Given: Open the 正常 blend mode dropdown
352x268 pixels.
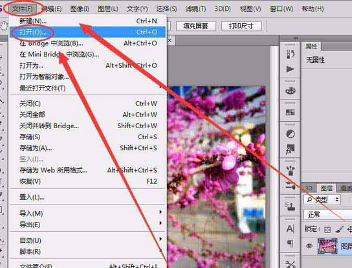Looking at the screenshot, I should [328, 215].
